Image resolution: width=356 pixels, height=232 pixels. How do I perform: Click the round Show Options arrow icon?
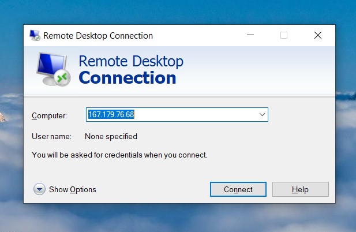[x=39, y=189]
